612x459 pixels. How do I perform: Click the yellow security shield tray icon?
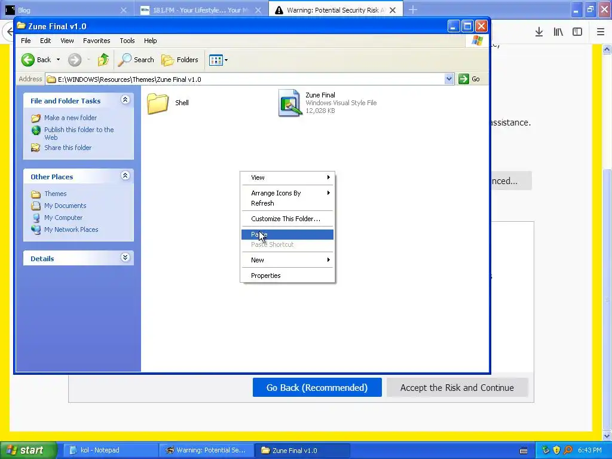point(556,451)
